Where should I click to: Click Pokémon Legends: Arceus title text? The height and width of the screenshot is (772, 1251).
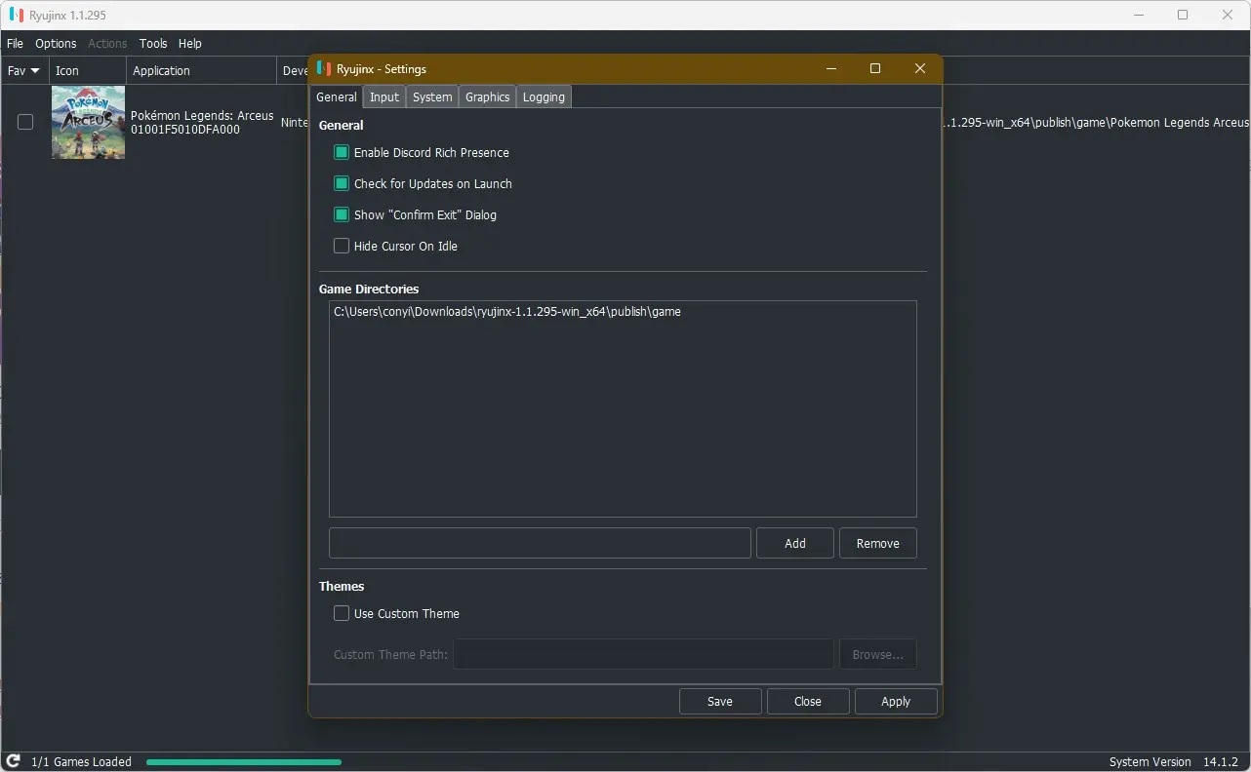pos(202,115)
